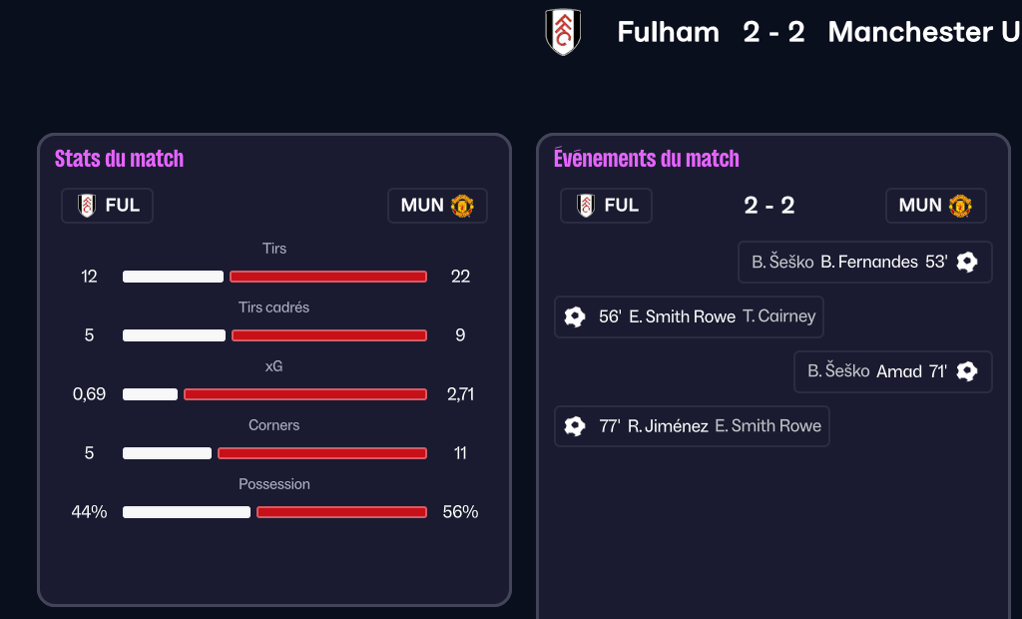Viewport: 1022px width, 619px height.
Task: Select scorer Amad in the 71' event
Action: click(x=898, y=371)
